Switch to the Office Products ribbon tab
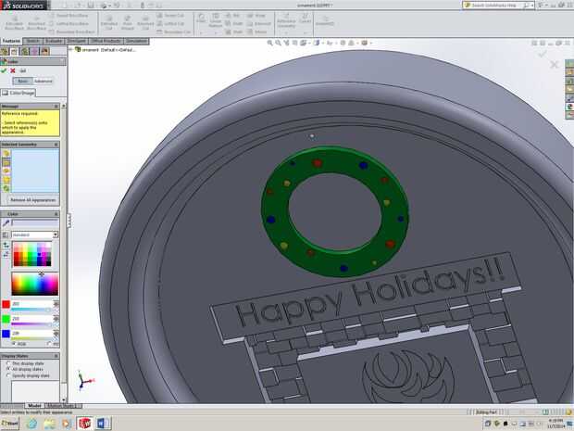The width and height of the screenshot is (574, 431). point(106,41)
